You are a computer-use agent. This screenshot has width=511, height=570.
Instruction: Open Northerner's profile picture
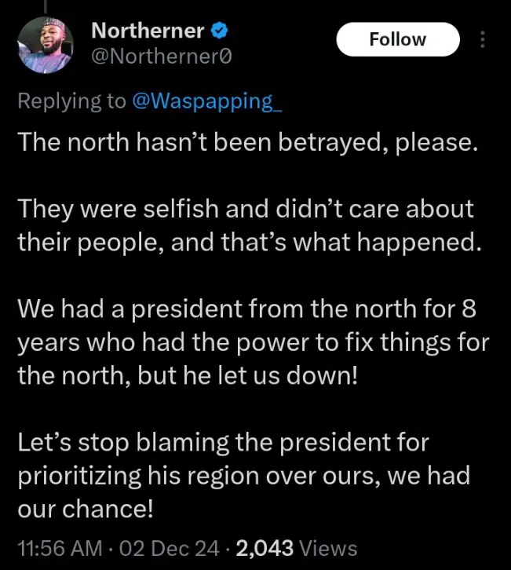[x=46, y=46]
